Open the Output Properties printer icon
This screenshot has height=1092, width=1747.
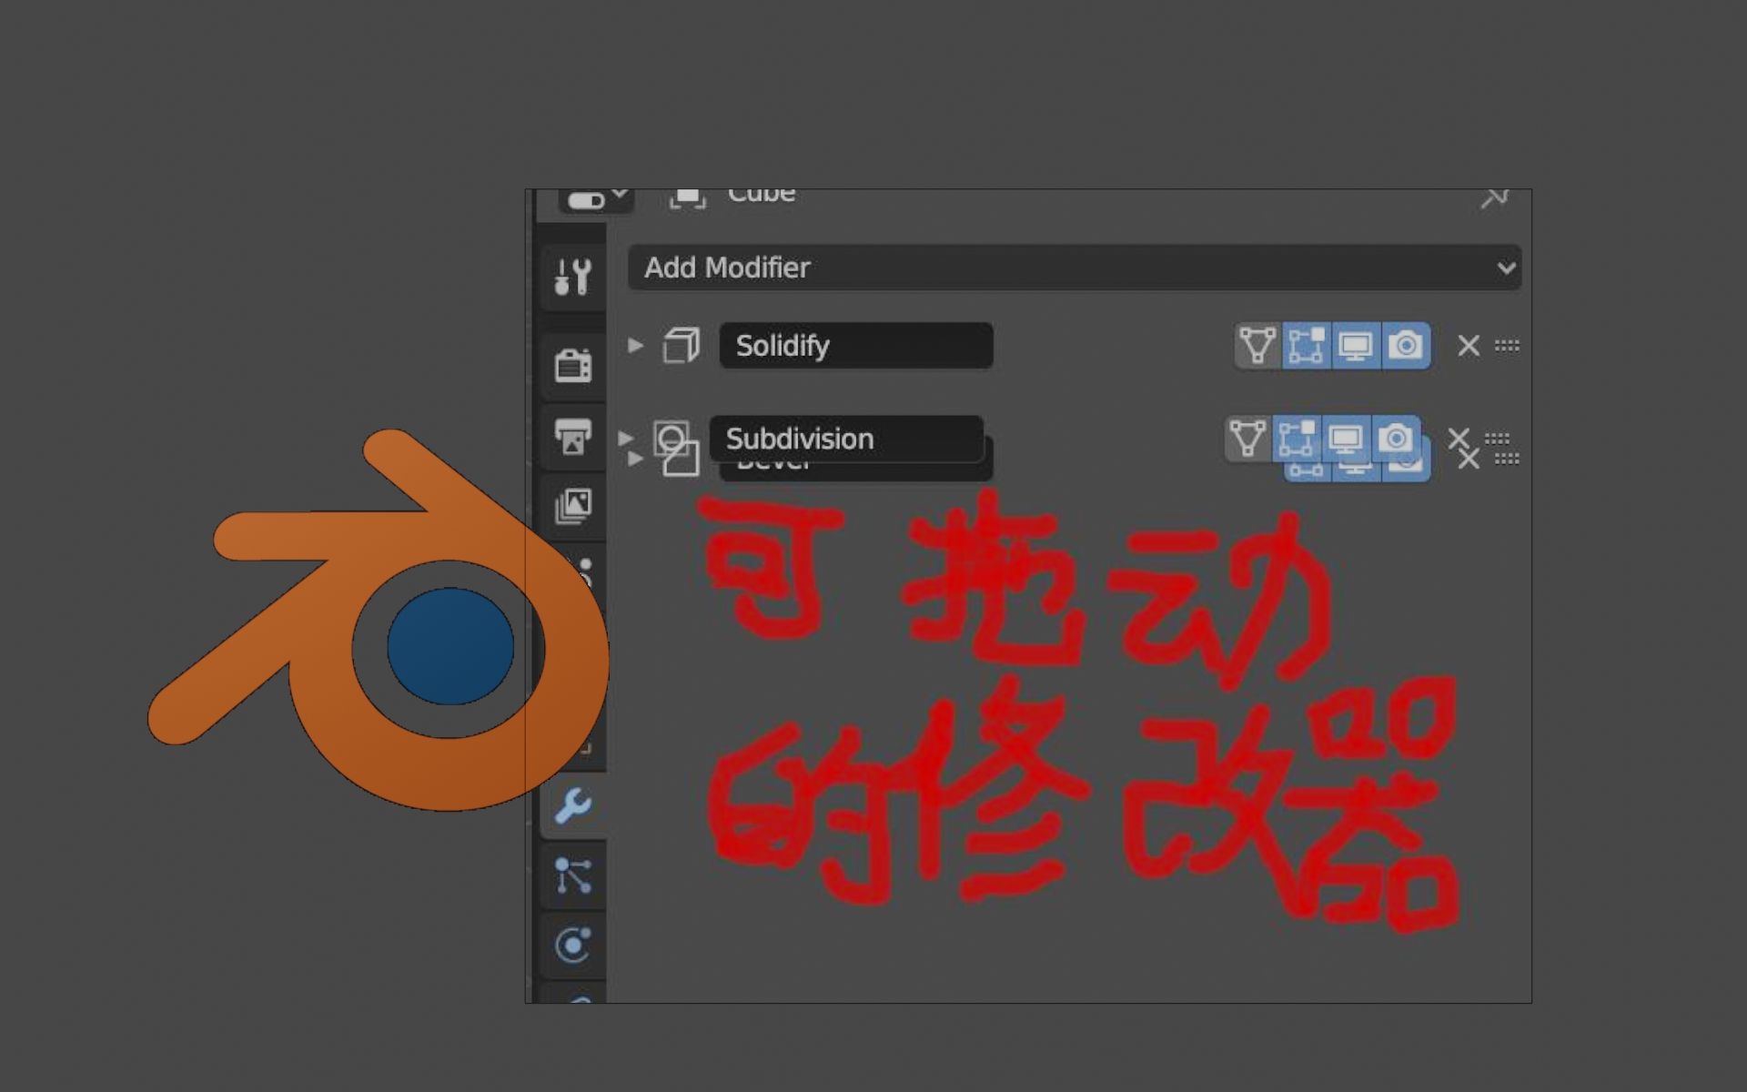(573, 435)
